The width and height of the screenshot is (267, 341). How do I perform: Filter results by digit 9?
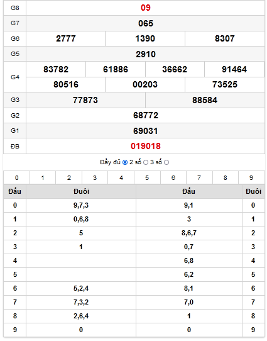(251, 177)
